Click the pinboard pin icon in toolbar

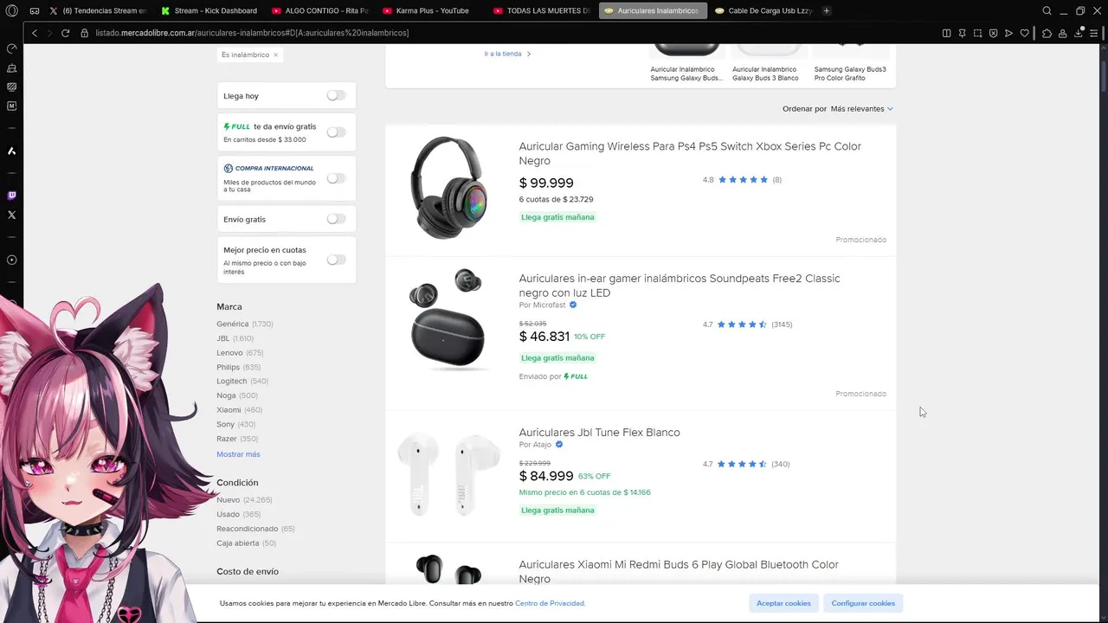(x=962, y=33)
